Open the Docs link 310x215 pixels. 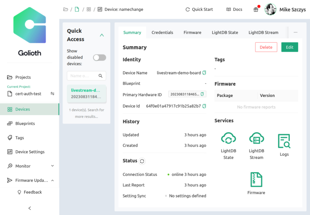pyautogui.click(x=234, y=9)
